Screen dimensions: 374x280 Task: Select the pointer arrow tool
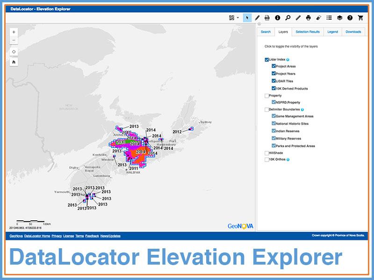[x=247, y=18]
